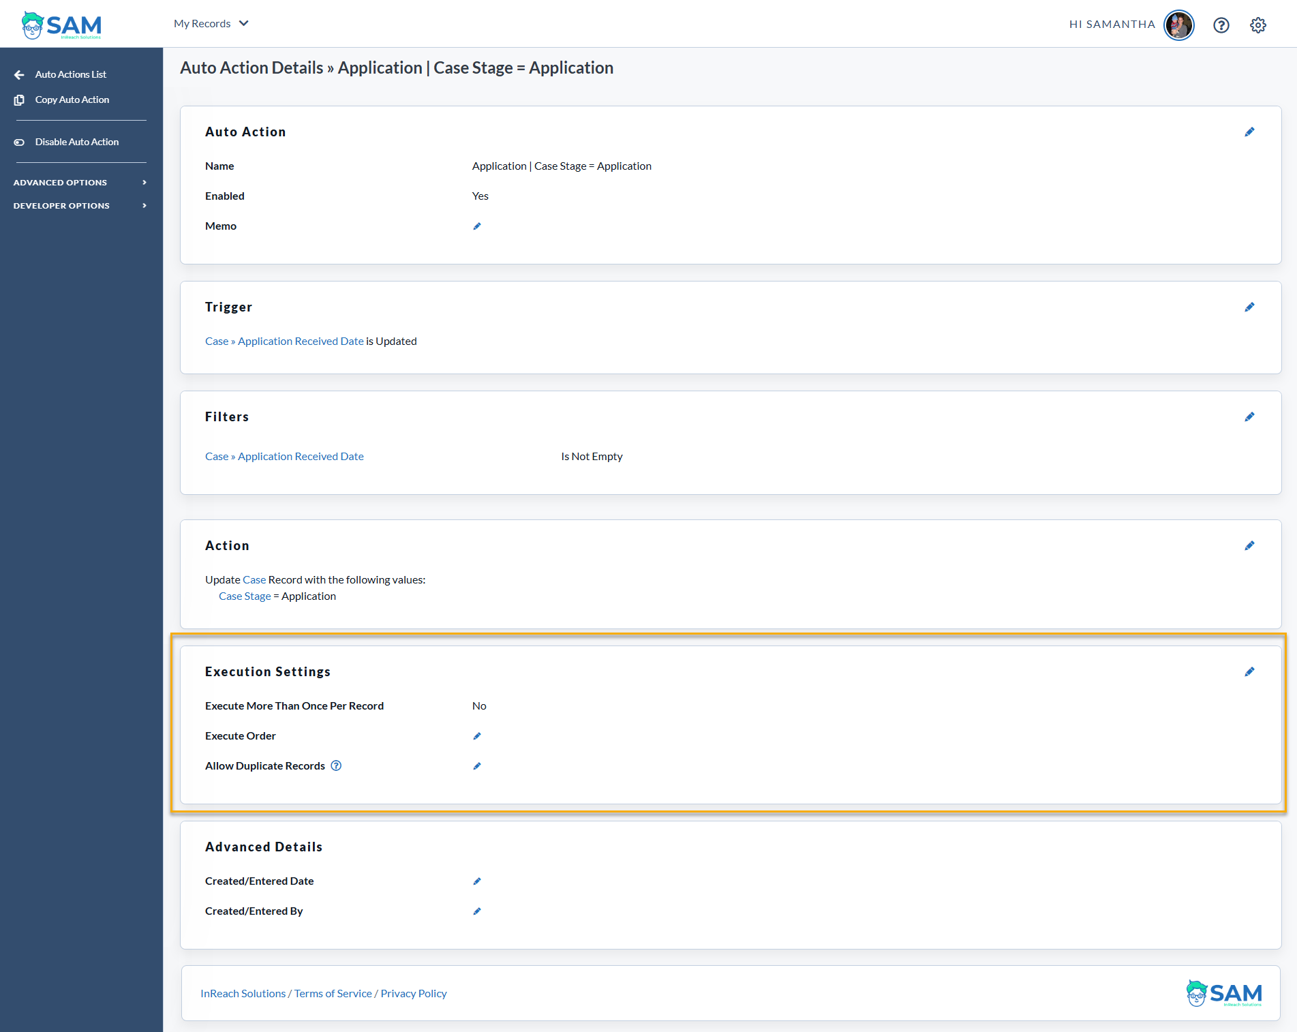This screenshot has height=1032, width=1297.
Task: Edit the Allow Duplicate Records pencil icon
Action: (477, 766)
